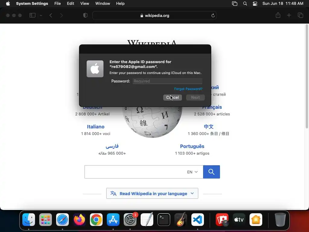Screen dimensions: 309x232
Task: Cancel the Apple ID password dialog
Action: 172,98
